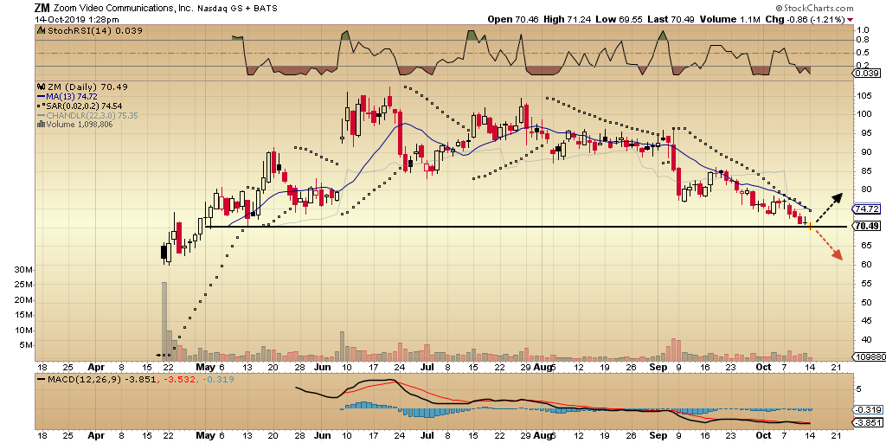886x443 pixels.
Task: Click the ZM (Daily) 70.49 legend label
Action: pos(87,87)
